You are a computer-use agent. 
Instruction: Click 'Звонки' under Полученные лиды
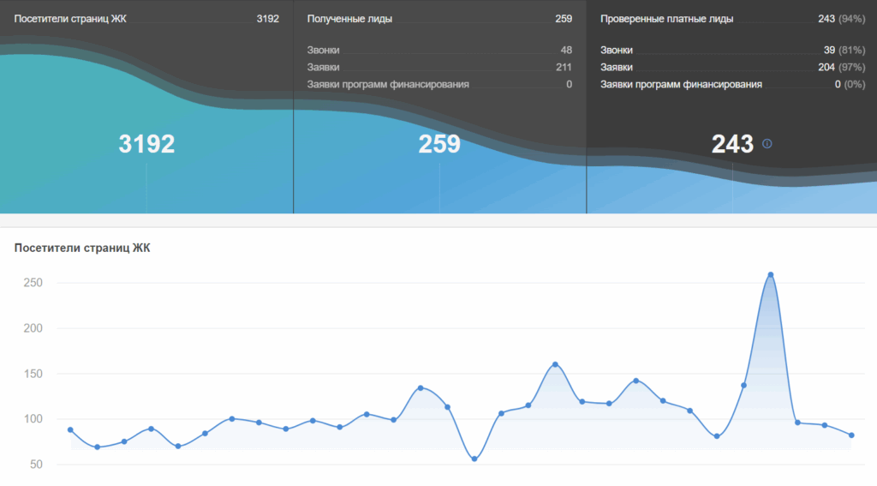pyautogui.click(x=324, y=51)
